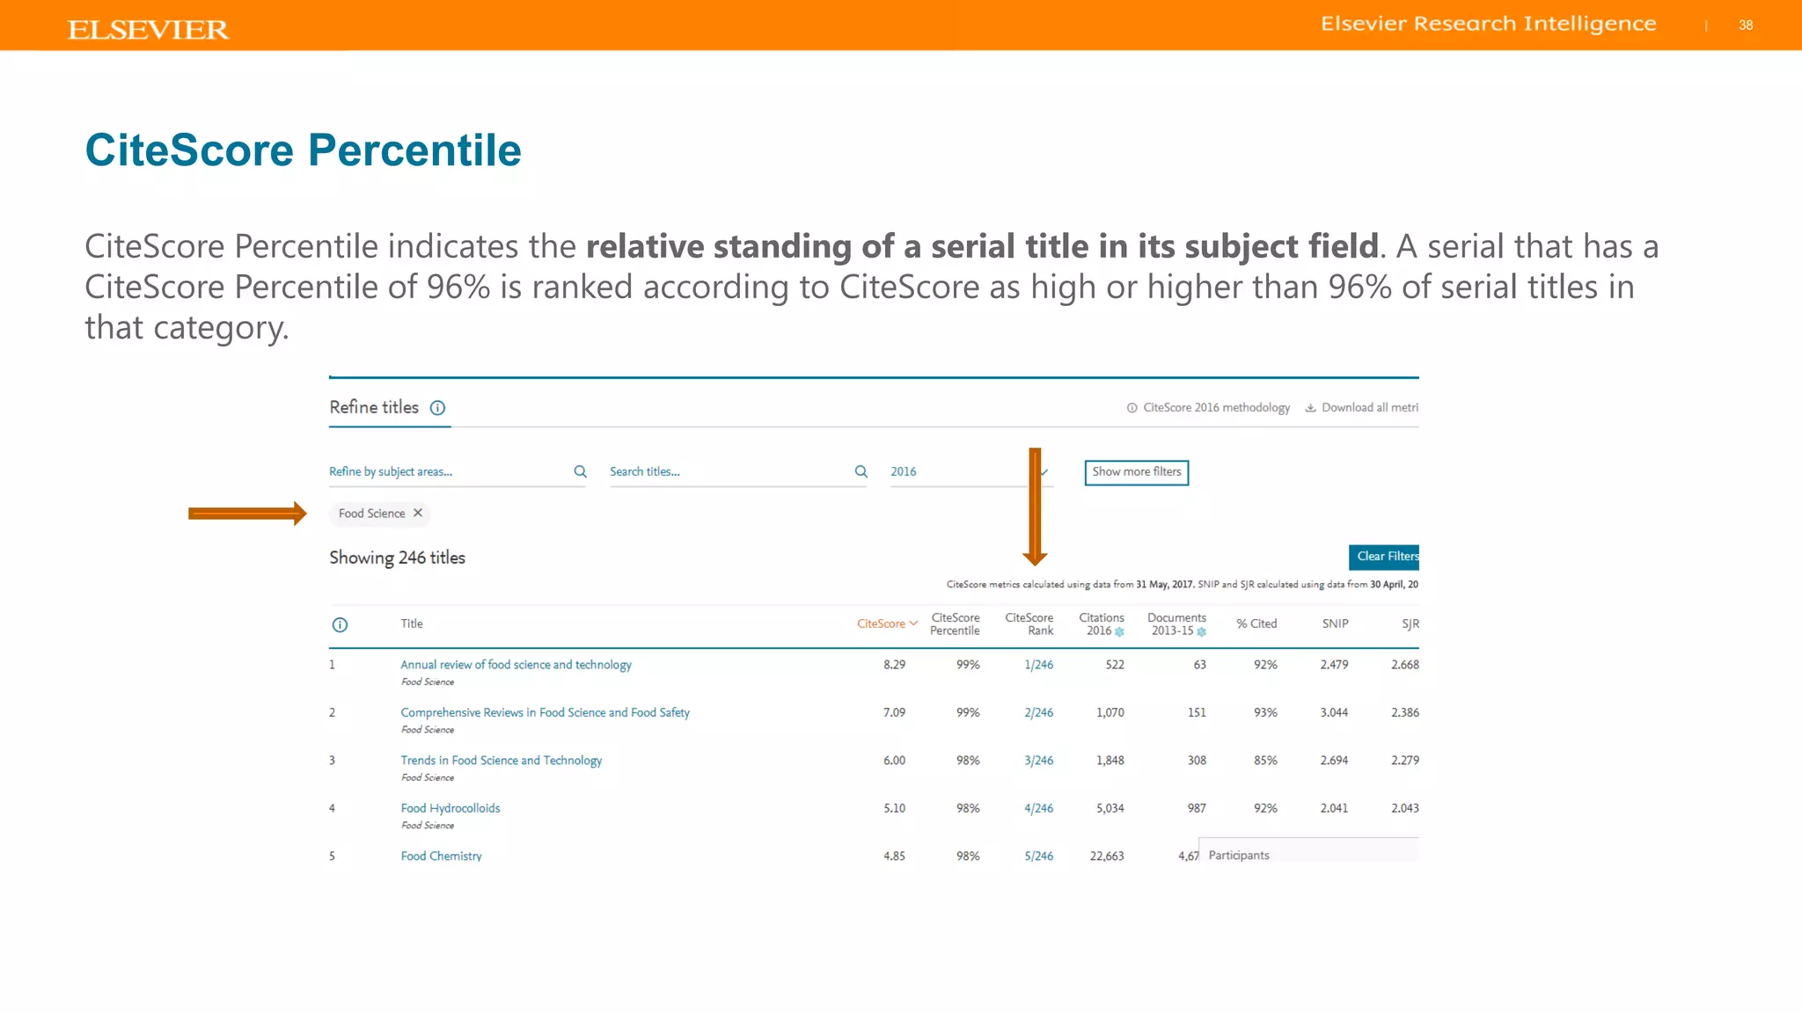Screen dimensions: 1802x1013
Task: Click the 4/246 CiteScore rank link
Action: click(1038, 808)
